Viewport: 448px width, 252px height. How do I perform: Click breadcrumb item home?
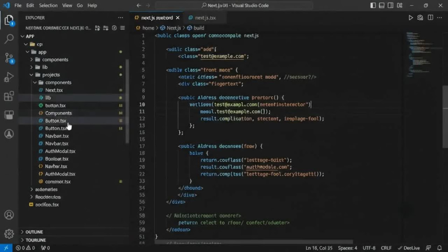click(x=148, y=28)
